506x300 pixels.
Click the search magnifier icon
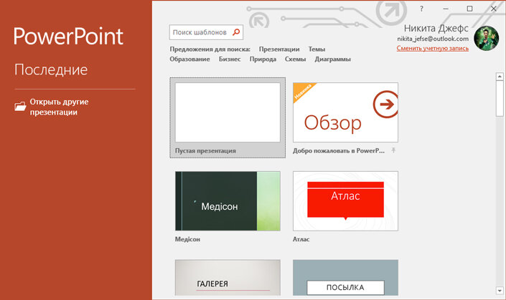point(236,32)
